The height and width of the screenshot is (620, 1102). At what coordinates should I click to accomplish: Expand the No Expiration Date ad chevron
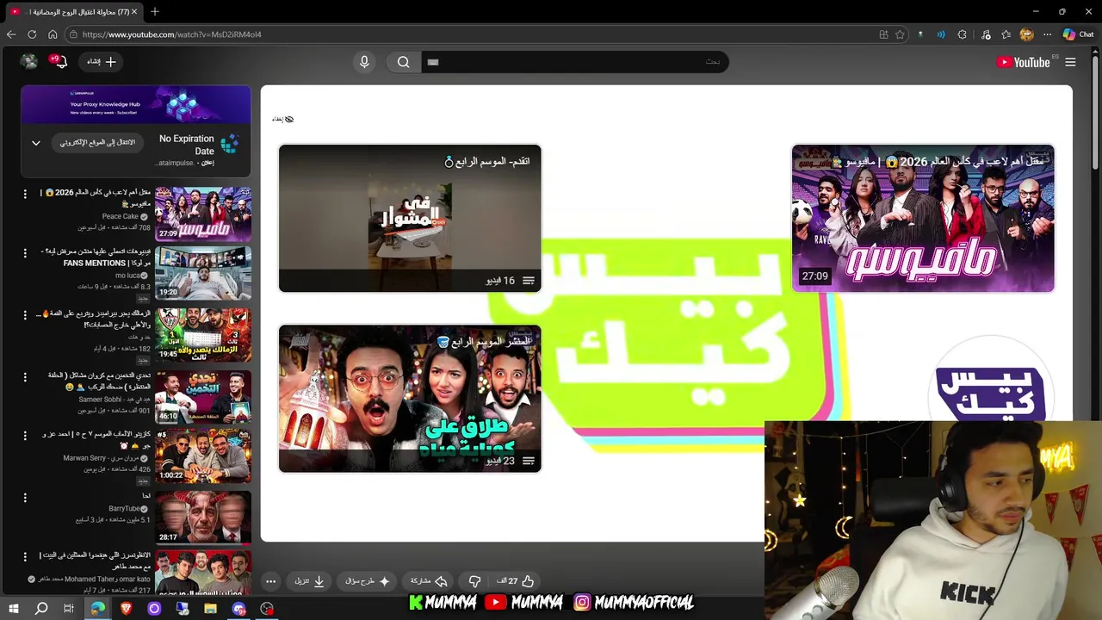click(36, 143)
